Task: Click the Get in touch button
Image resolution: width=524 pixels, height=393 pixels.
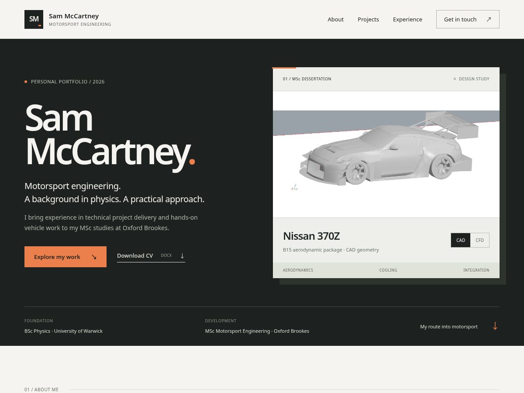Action: (468, 19)
